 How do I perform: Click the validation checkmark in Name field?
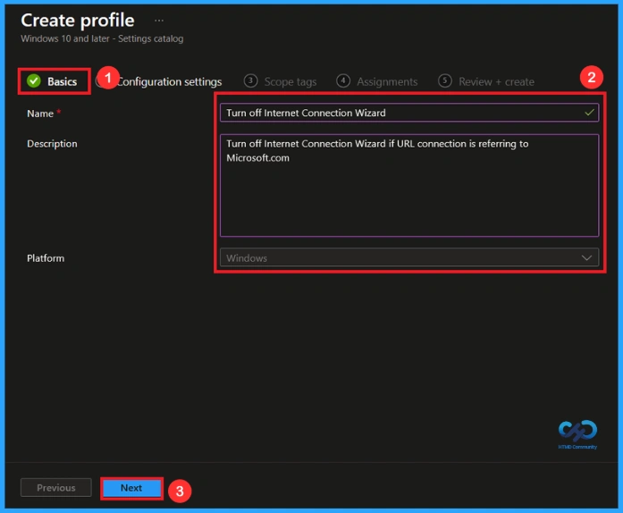click(590, 113)
